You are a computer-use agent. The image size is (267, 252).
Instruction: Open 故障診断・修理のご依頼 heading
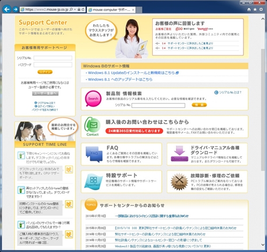pyautogui.click(x=215, y=176)
